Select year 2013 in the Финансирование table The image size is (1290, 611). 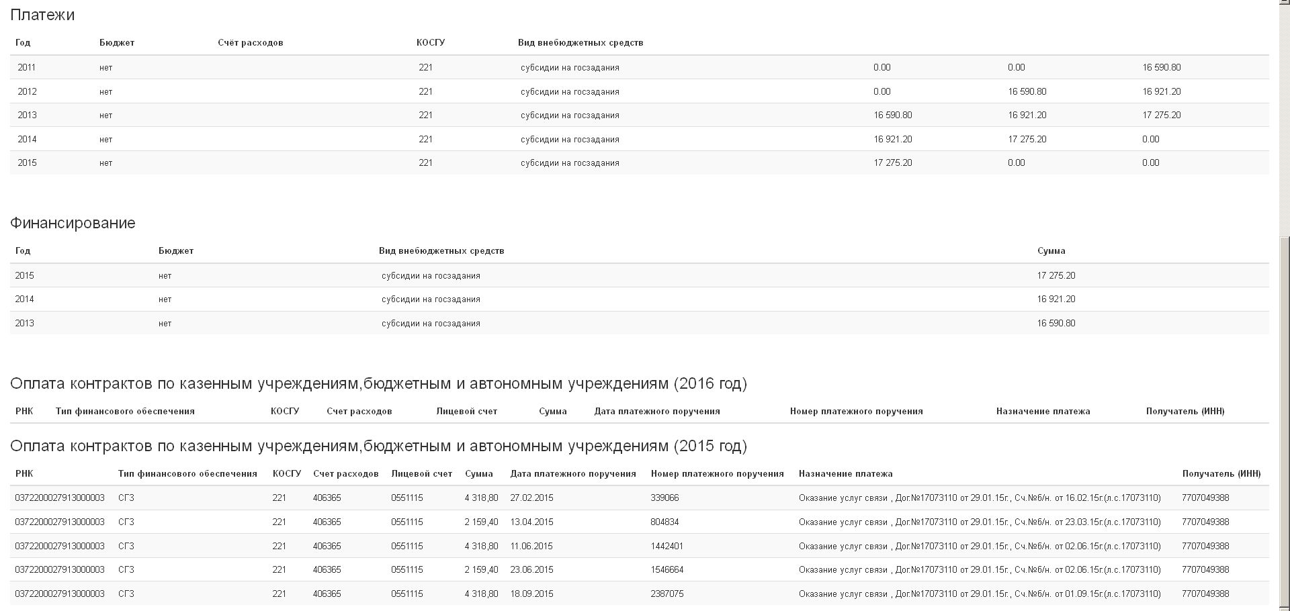pos(24,323)
